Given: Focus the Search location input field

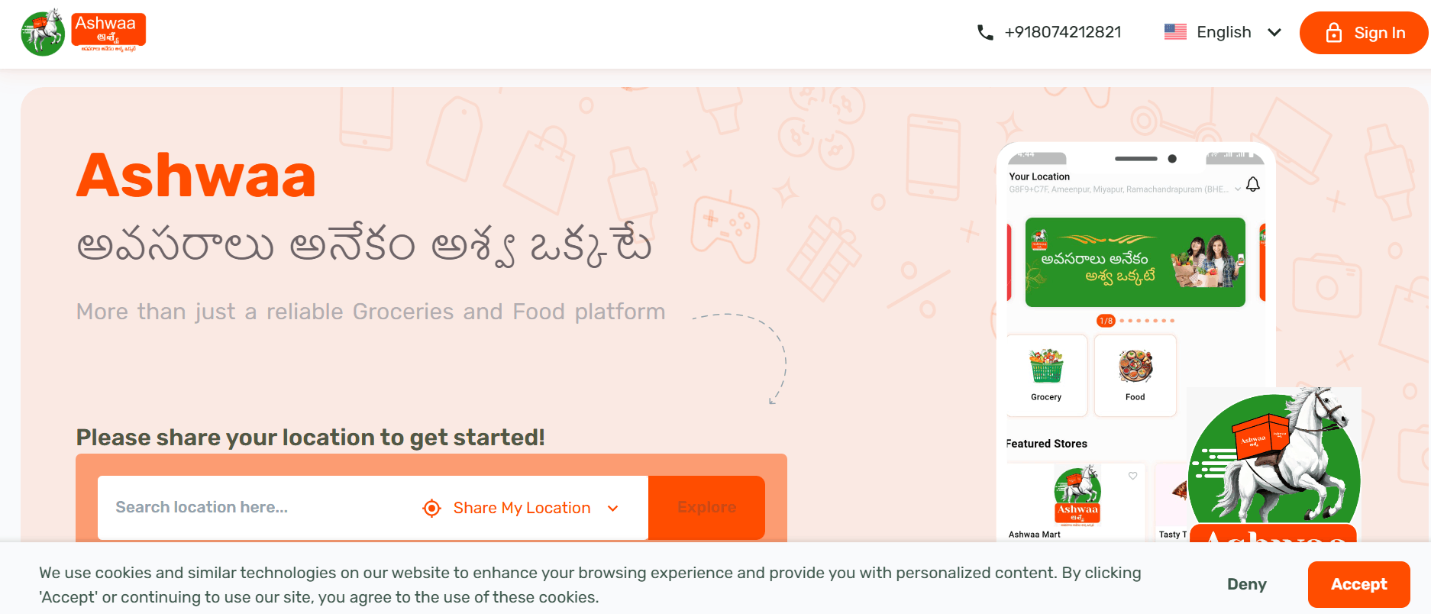Looking at the screenshot, I should (x=252, y=508).
